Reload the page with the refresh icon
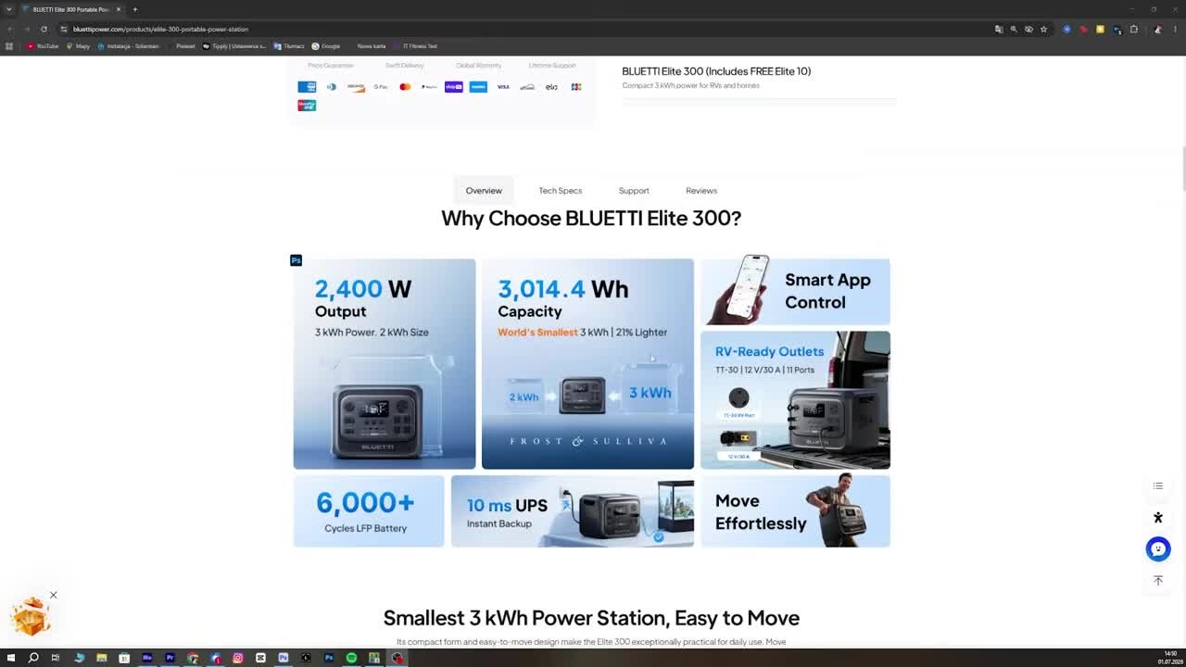Screen dimensions: 1186x667 [x=44, y=29]
